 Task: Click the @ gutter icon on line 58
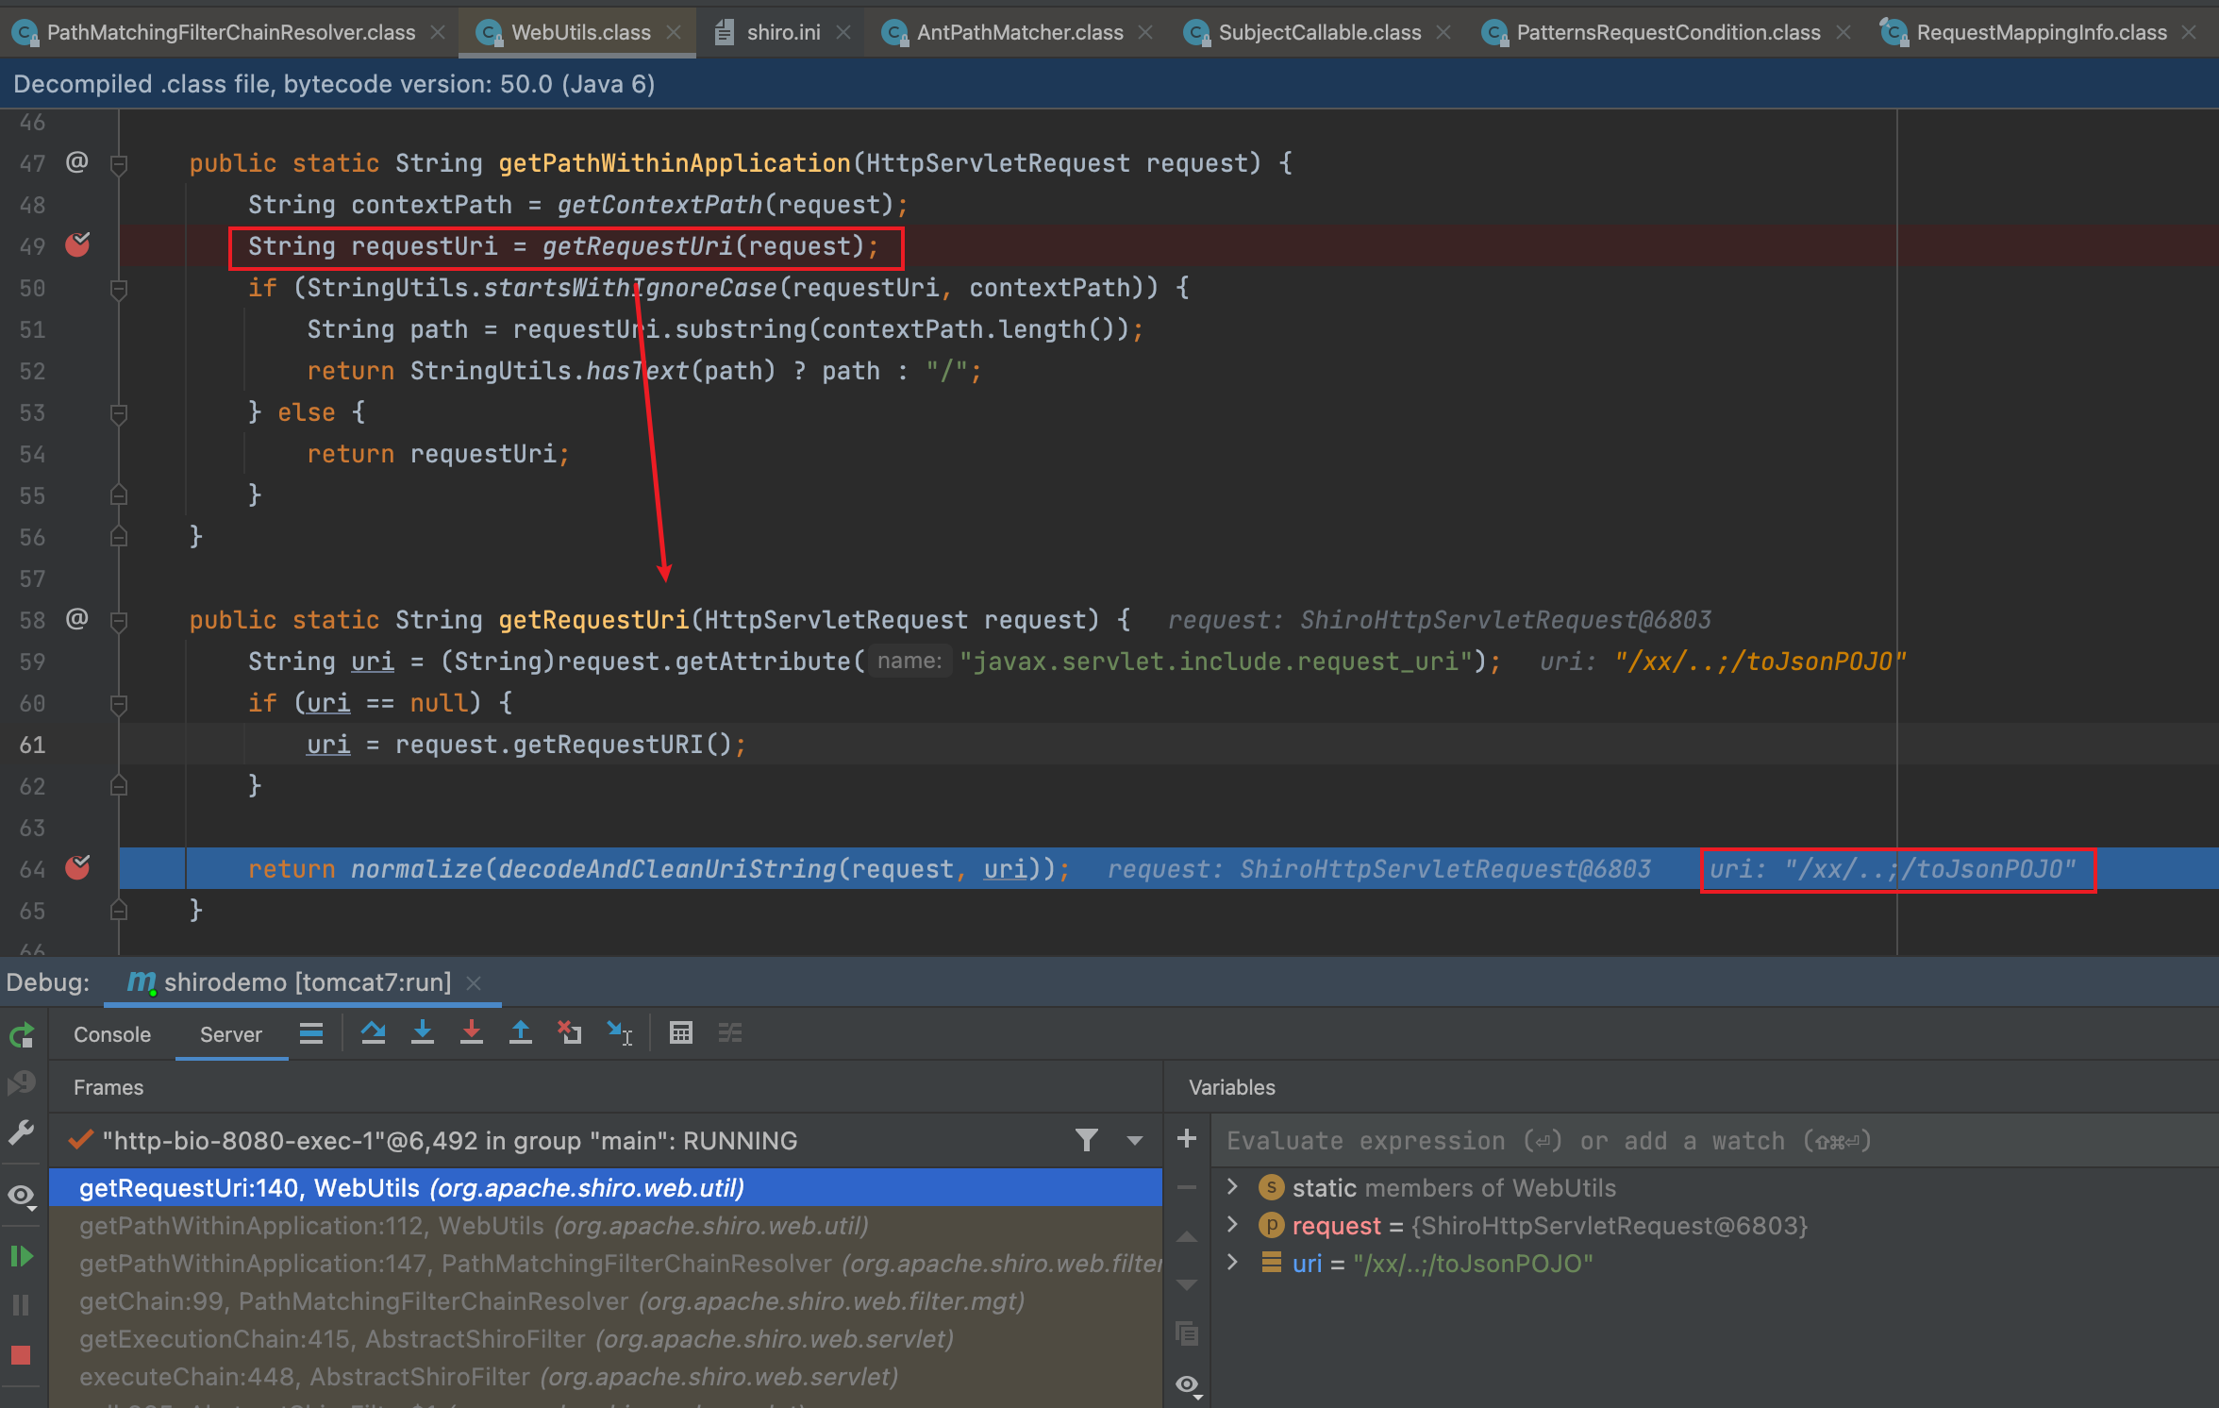pyautogui.click(x=77, y=619)
